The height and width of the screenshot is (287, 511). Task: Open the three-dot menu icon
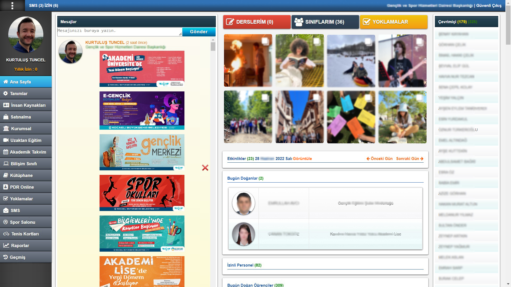pos(12,6)
